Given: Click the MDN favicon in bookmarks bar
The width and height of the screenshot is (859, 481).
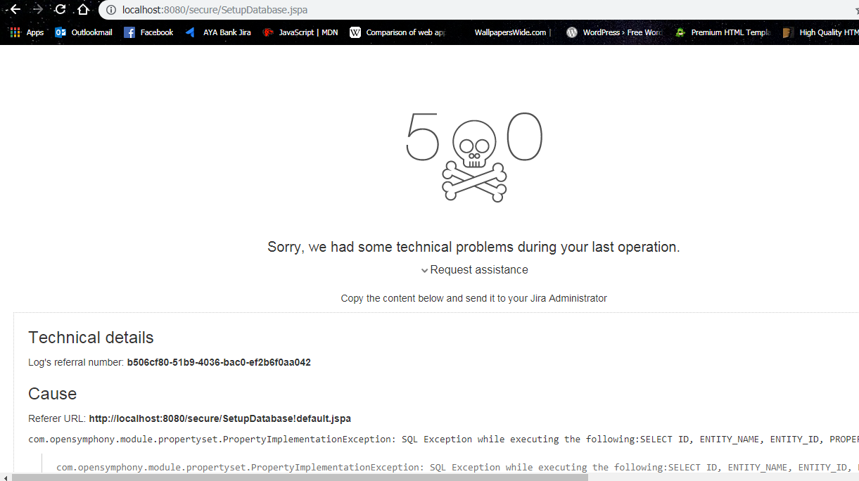Looking at the screenshot, I should click(x=268, y=32).
